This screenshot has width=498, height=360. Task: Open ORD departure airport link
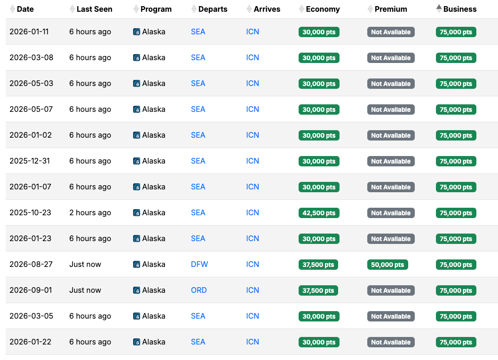coord(199,290)
